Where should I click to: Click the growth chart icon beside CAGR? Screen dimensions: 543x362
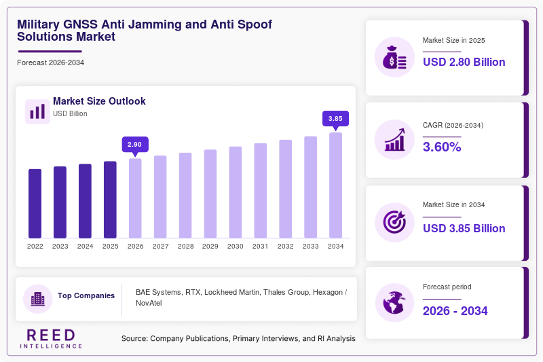click(394, 140)
